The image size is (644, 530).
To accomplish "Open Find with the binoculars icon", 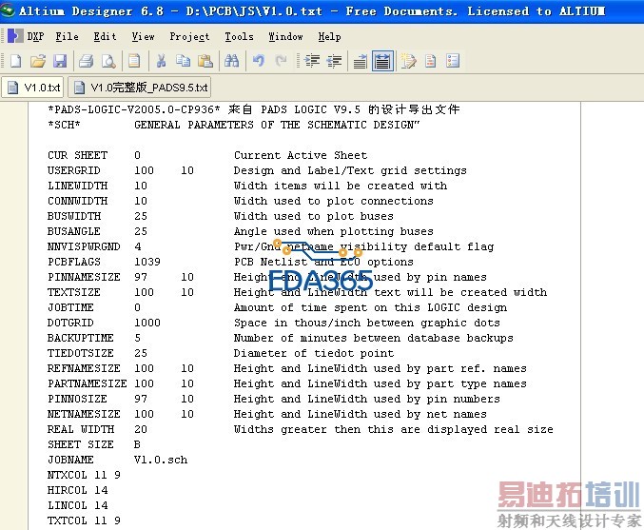I will [x=232, y=61].
